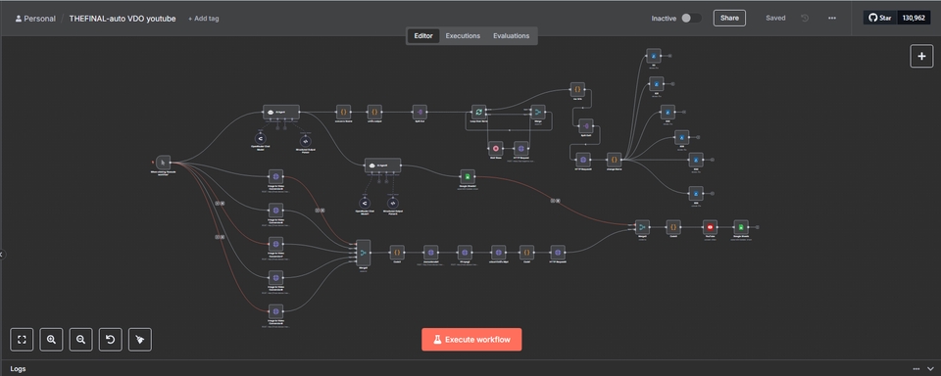Expand the Logs panel with chevron

click(930, 369)
